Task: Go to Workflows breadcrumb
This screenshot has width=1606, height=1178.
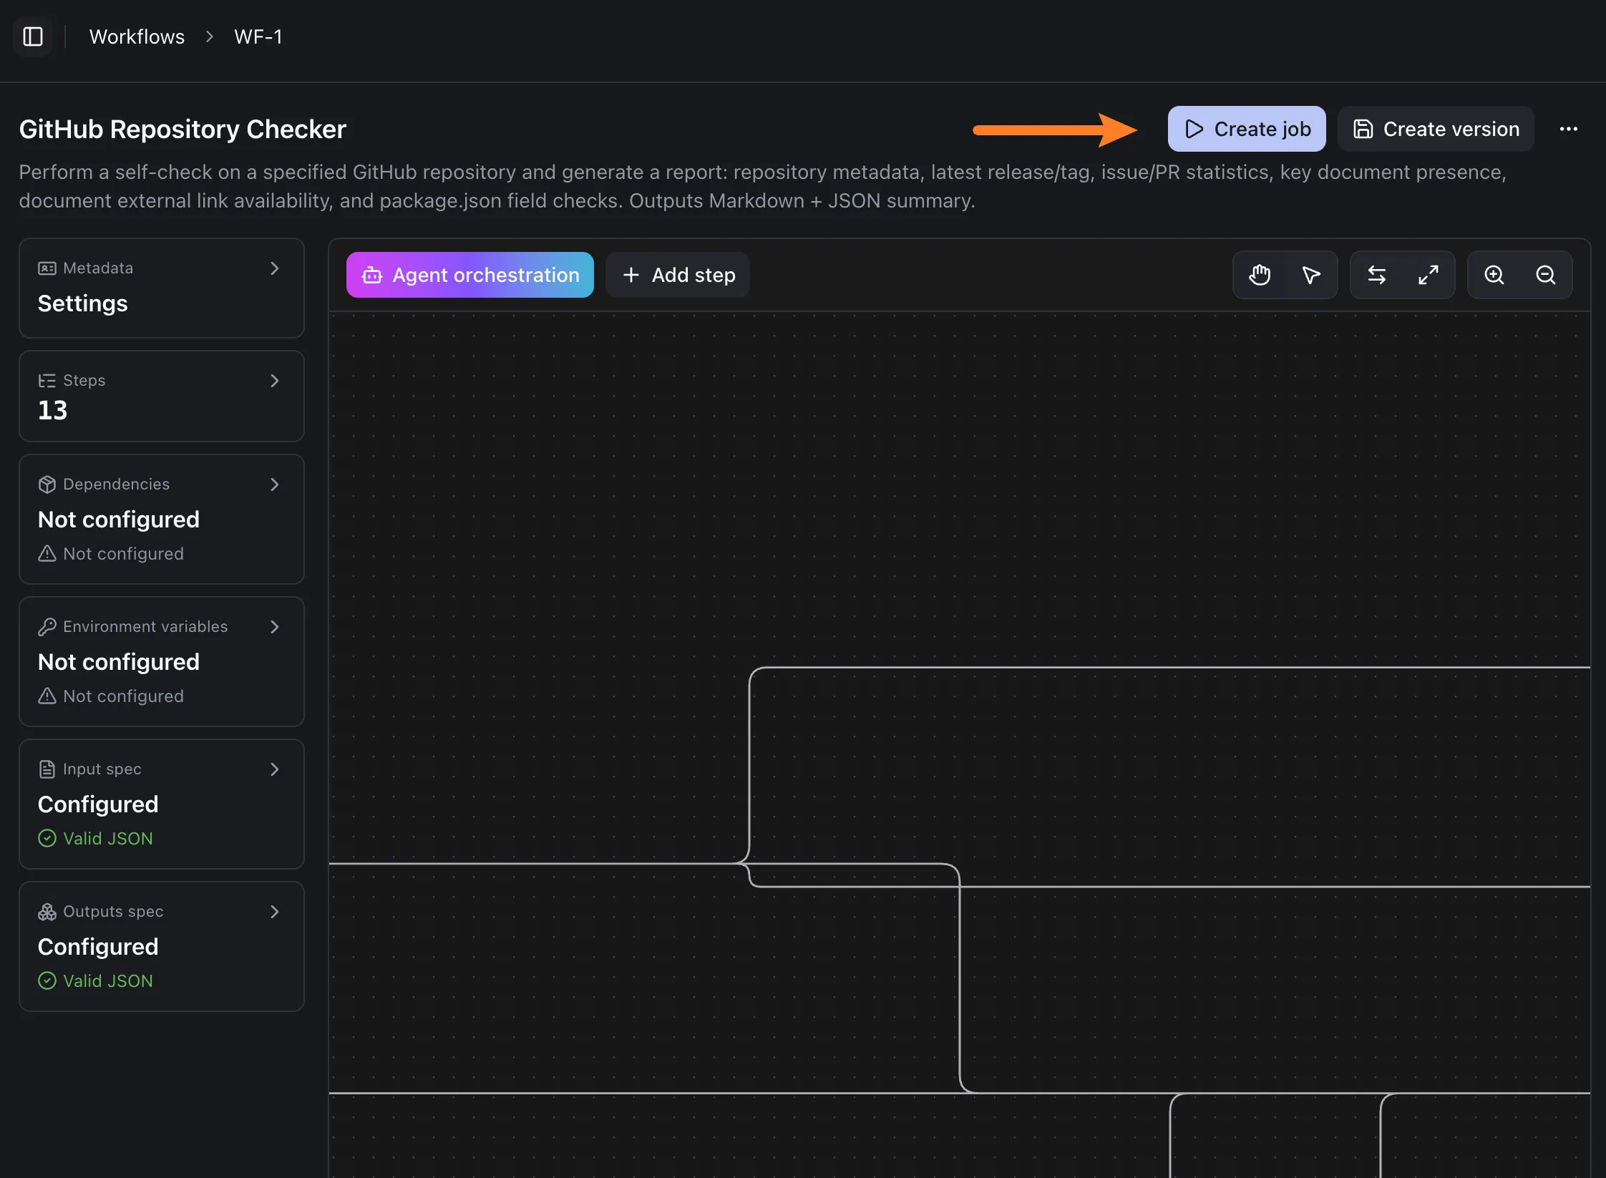Action: (x=137, y=36)
